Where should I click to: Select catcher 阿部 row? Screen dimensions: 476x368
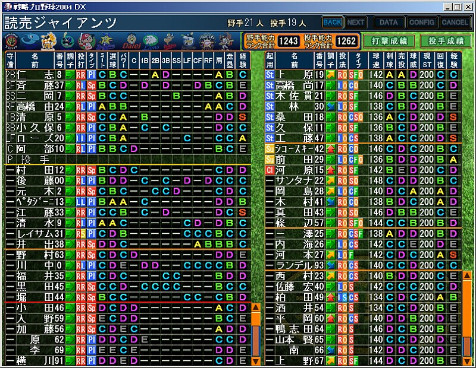[128, 149]
